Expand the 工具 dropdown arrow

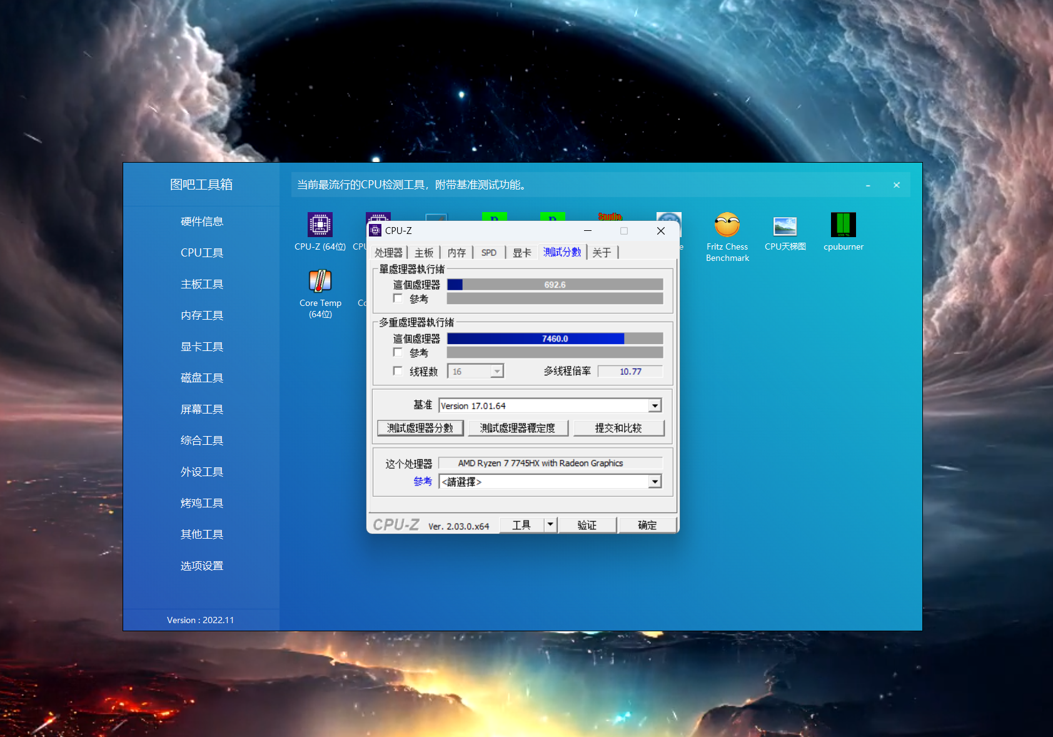coord(550,524)
